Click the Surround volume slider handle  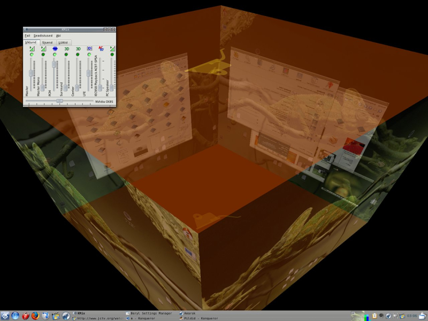click(x=65, y=88)
